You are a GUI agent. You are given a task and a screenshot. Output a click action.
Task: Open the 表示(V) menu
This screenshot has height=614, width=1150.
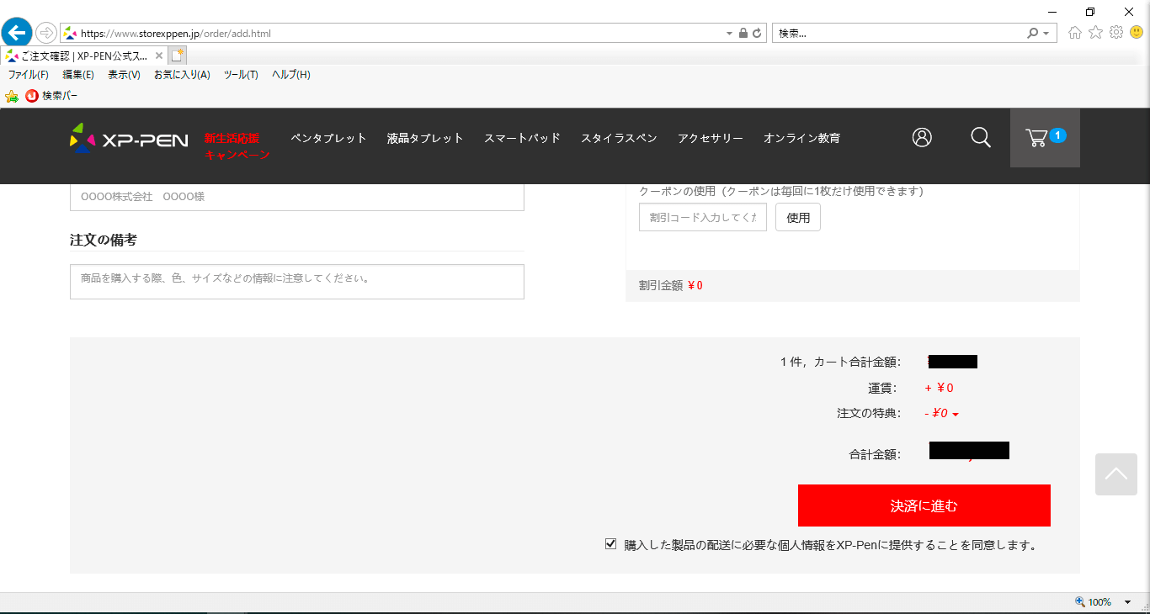point(124,75)
